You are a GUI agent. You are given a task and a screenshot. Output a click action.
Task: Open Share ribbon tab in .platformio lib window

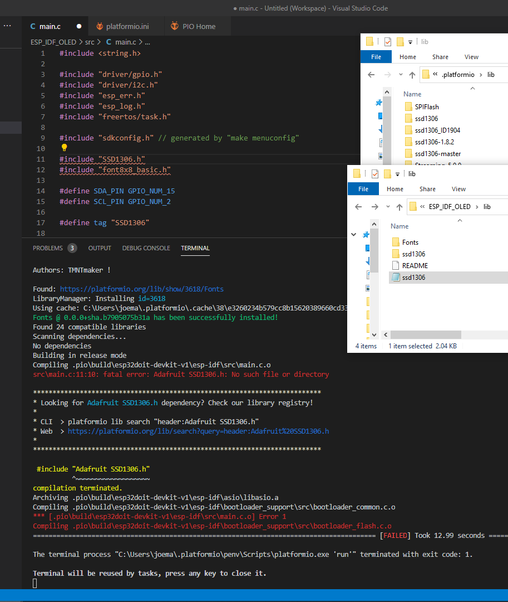point(440,57)
